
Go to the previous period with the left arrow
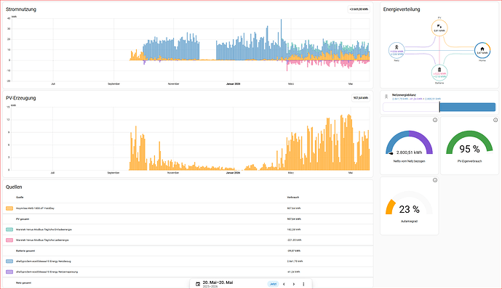[x=284, y=284]
